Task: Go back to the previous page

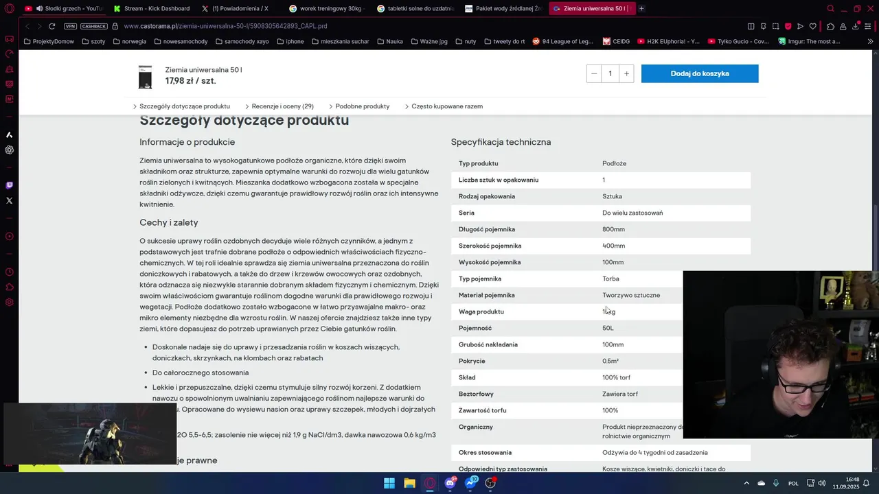Action: pos(27,26)
